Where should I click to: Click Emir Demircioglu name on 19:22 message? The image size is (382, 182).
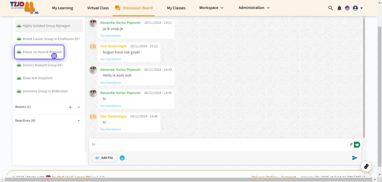tap(113, 46)
